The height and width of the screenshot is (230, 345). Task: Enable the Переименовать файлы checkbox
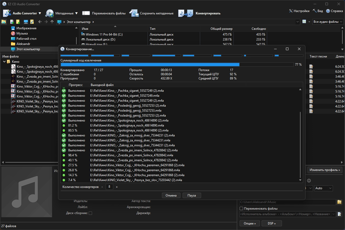(241, 209)
